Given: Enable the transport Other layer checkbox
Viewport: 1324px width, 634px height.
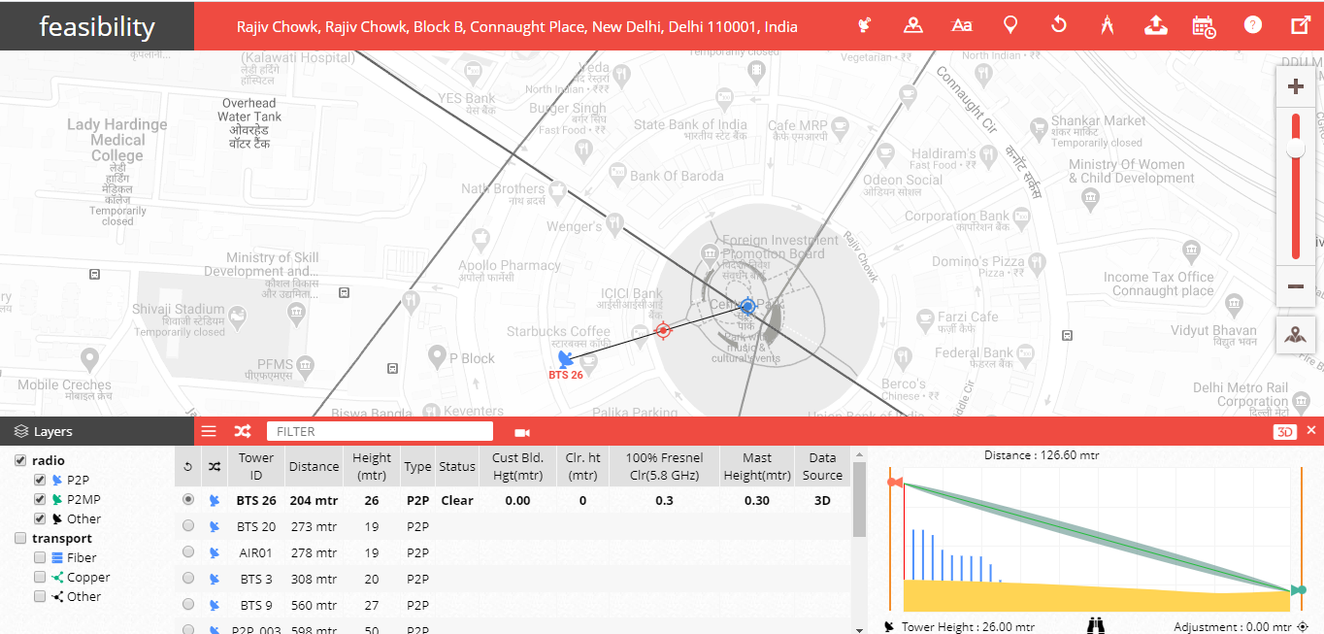Looking at the screenshot, I should pyautogui.click(x=40, y=596).
